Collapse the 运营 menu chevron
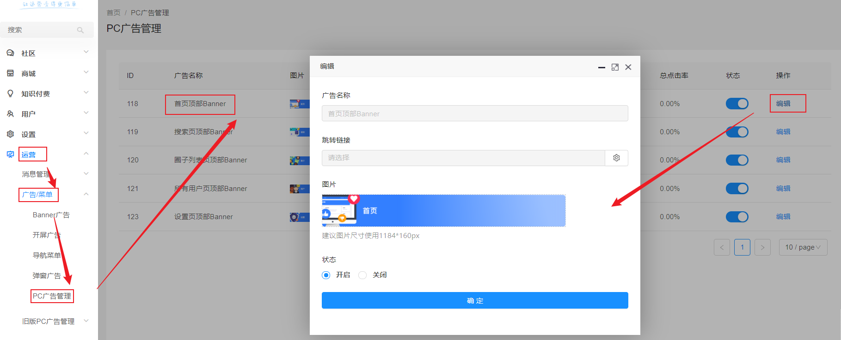841x340 pixels. (86, 154)
